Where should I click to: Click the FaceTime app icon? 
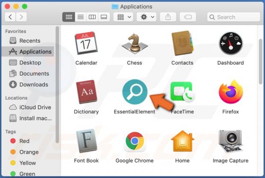point(182,92)
